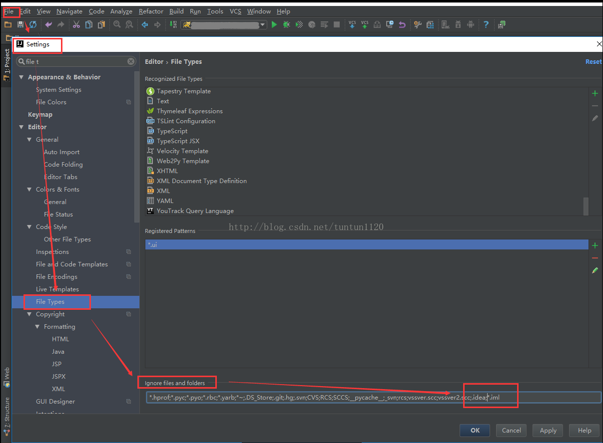Collapse the Editor section arrow
This screenshot has height=443, width=603.
21,127
